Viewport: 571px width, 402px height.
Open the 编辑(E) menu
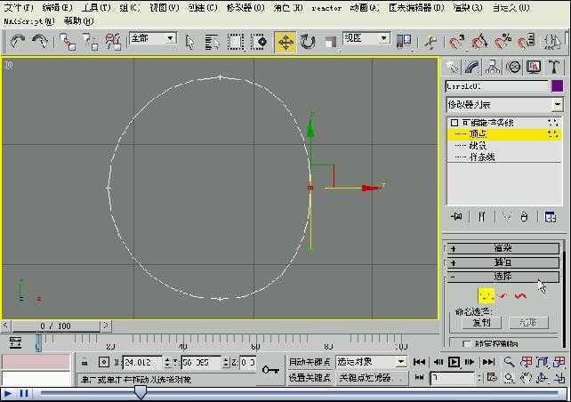coord(57,8)
